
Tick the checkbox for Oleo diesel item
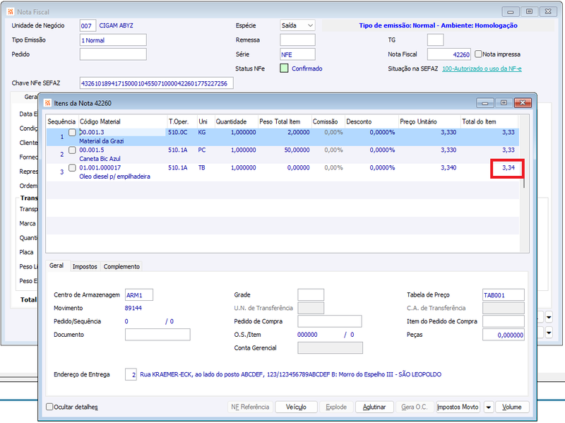click(72, 167)
